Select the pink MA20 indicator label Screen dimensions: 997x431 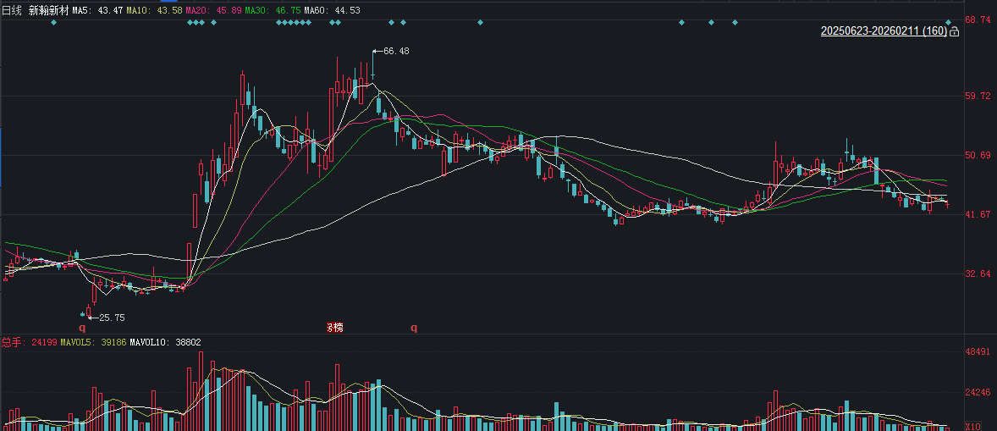click(211, 10)
